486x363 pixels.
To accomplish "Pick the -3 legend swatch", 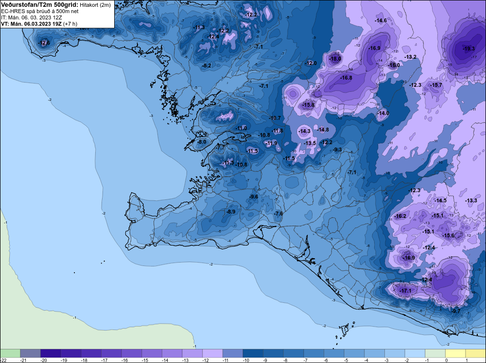I will coord(395,353).
